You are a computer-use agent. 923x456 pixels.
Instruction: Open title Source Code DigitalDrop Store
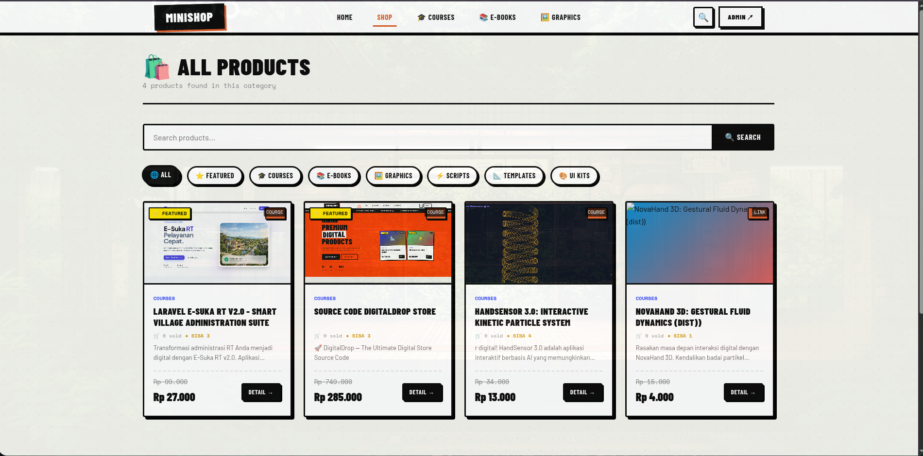375,312
